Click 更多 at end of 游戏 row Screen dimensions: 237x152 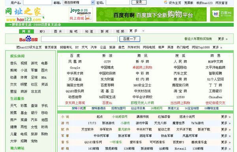coord(226,123)
